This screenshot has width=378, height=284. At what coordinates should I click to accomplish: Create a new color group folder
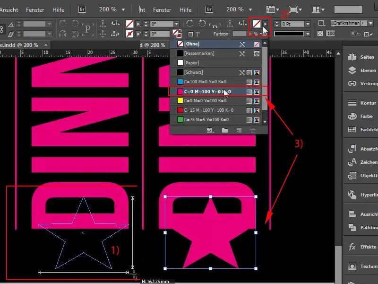[x=225, y=131]
